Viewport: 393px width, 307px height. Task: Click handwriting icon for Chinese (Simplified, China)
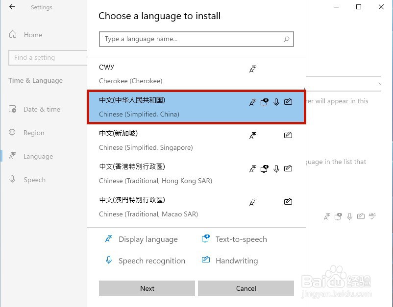(x=288, y=102)
